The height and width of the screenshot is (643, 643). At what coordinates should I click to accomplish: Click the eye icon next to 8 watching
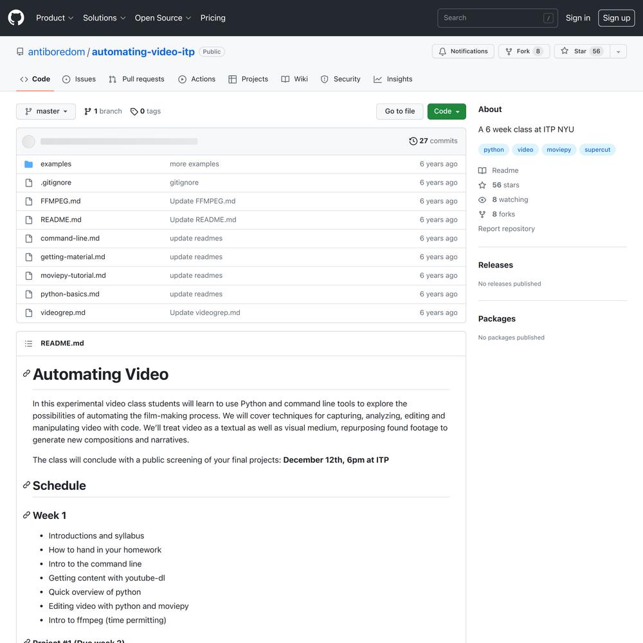coord(482,200)
